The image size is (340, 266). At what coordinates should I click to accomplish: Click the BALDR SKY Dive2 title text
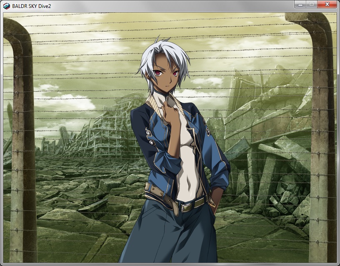tap(31, 6)
